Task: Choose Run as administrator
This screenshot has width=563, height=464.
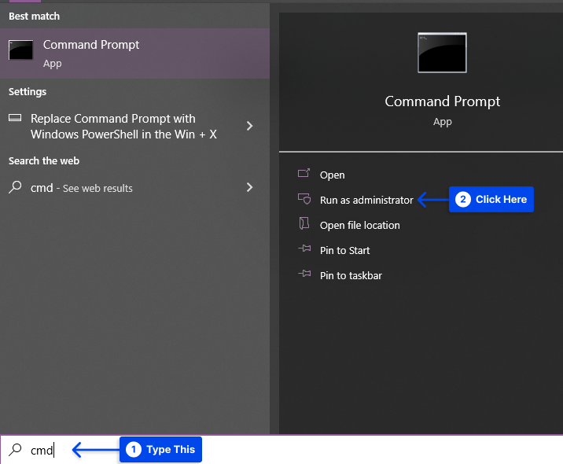Action: coord(366,200)
